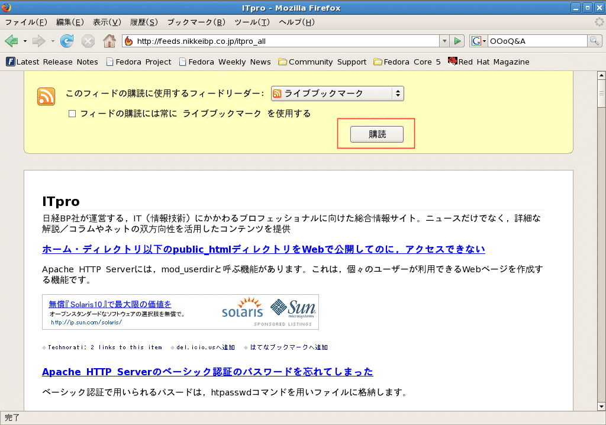Click the Forward navigation arrow
The width and height of the screenshot is (606, 425).
tap(39, 41)
